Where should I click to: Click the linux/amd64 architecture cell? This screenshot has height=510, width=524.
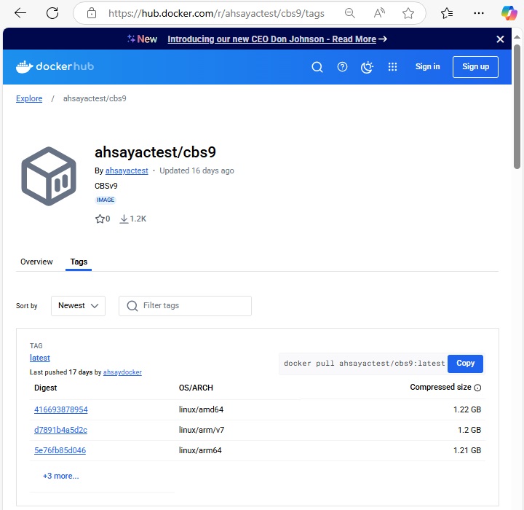(201, 409)
